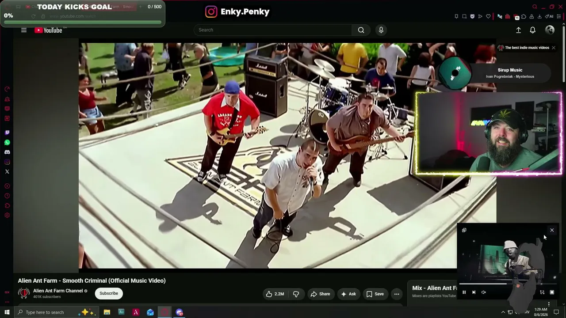
Task: Go to the YouTube home logo
Action: pos(48,30)
